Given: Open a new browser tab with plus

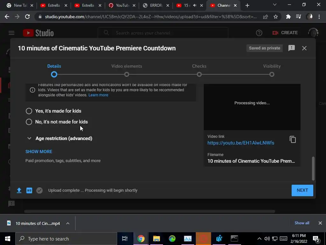Looking at the screenshot, I should pos(247,5).
